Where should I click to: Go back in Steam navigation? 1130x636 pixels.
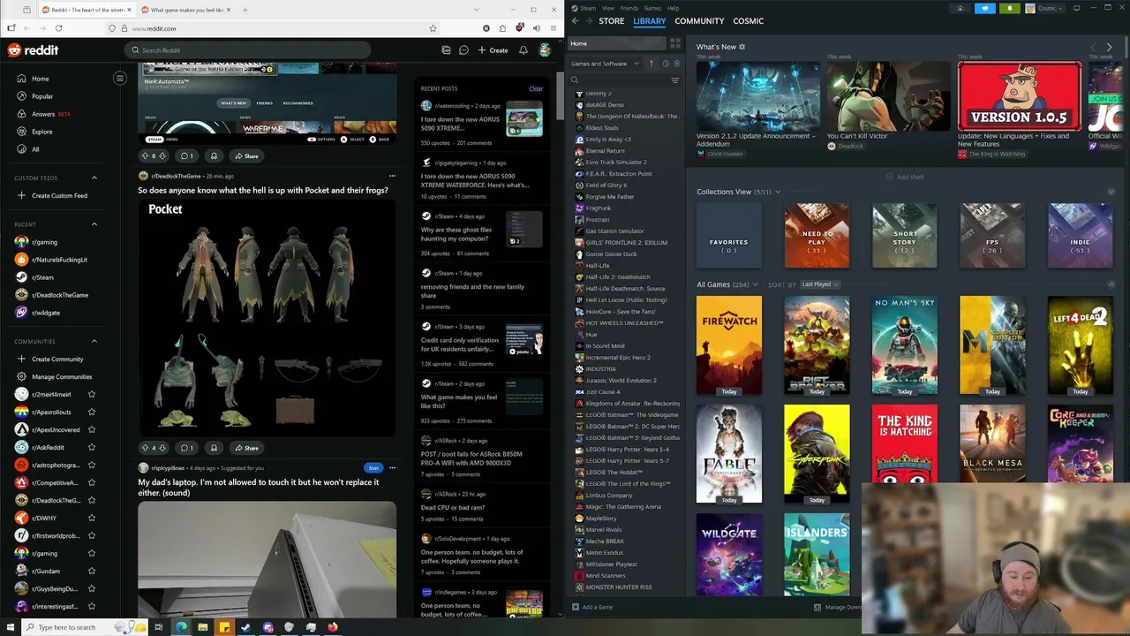pyautogui.click(x=575, y=20)
